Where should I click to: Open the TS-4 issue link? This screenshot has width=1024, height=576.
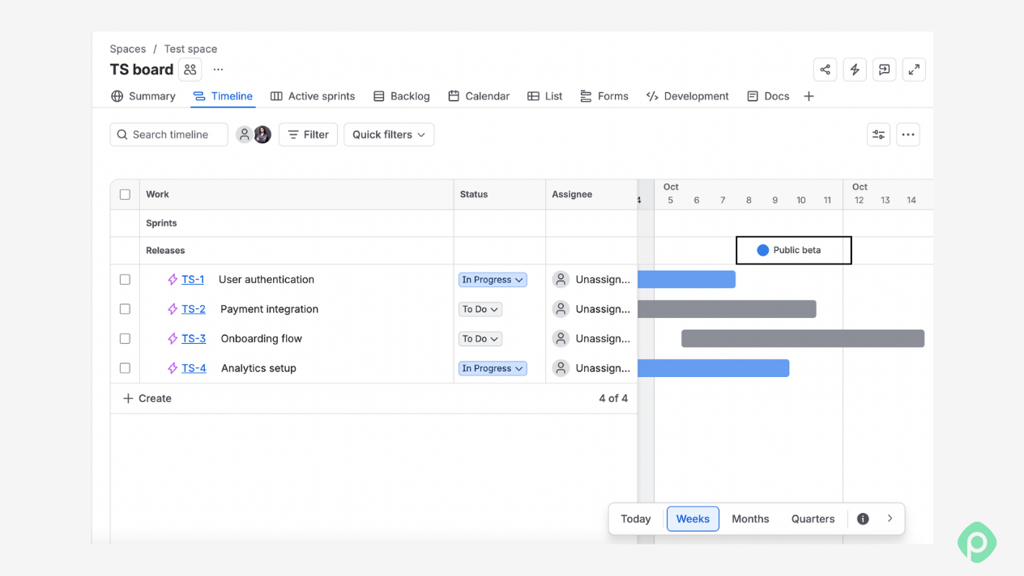(x=194, y=368)
